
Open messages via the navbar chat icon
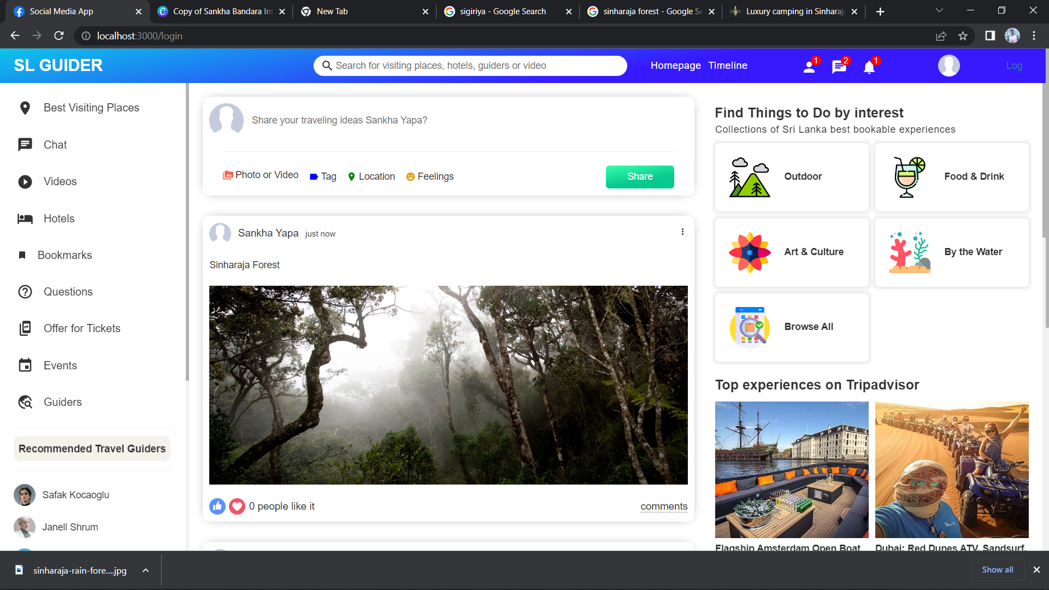tap(839, 68)
